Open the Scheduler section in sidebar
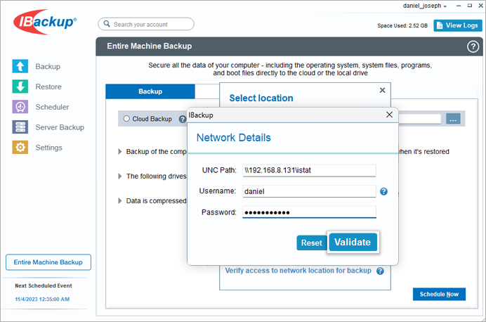 (40, 107)
